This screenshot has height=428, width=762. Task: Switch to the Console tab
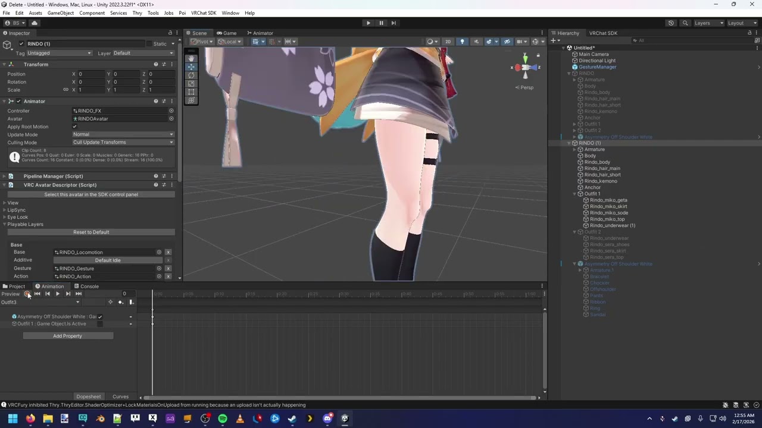coord(86,287)
